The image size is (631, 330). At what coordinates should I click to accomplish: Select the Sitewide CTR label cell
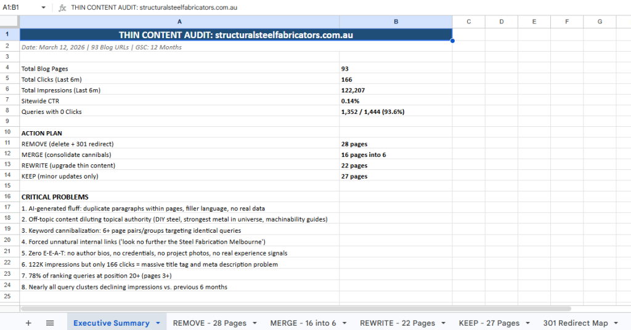(x=179, y=101)
